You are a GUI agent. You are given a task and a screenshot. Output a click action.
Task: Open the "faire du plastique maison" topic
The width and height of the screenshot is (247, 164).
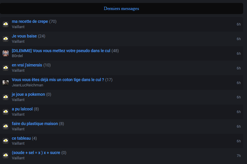(x=35, y=124)
